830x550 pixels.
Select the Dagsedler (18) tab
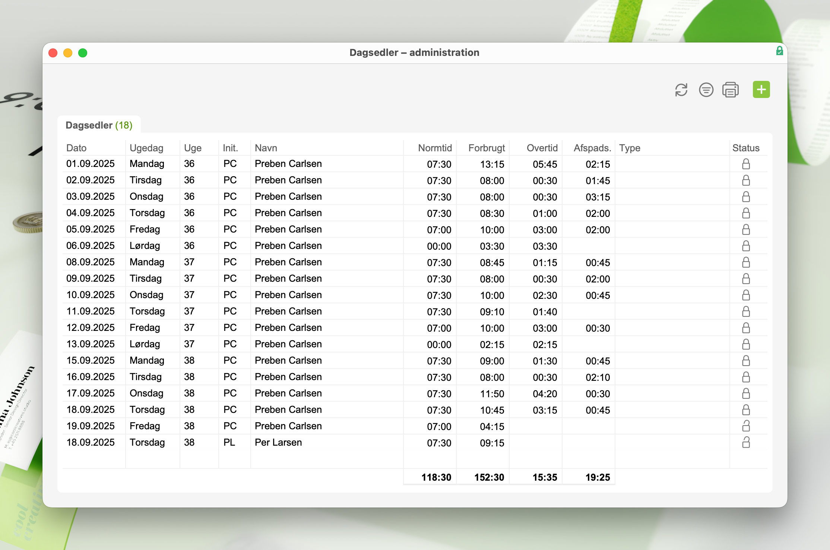click(99, 125)
